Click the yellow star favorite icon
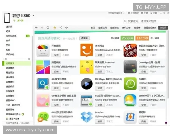172x137 pixels. tap(54, 27)
